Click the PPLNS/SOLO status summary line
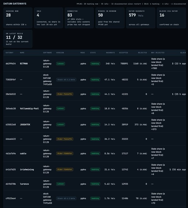188x208 pixels. [x=131, y=4]
